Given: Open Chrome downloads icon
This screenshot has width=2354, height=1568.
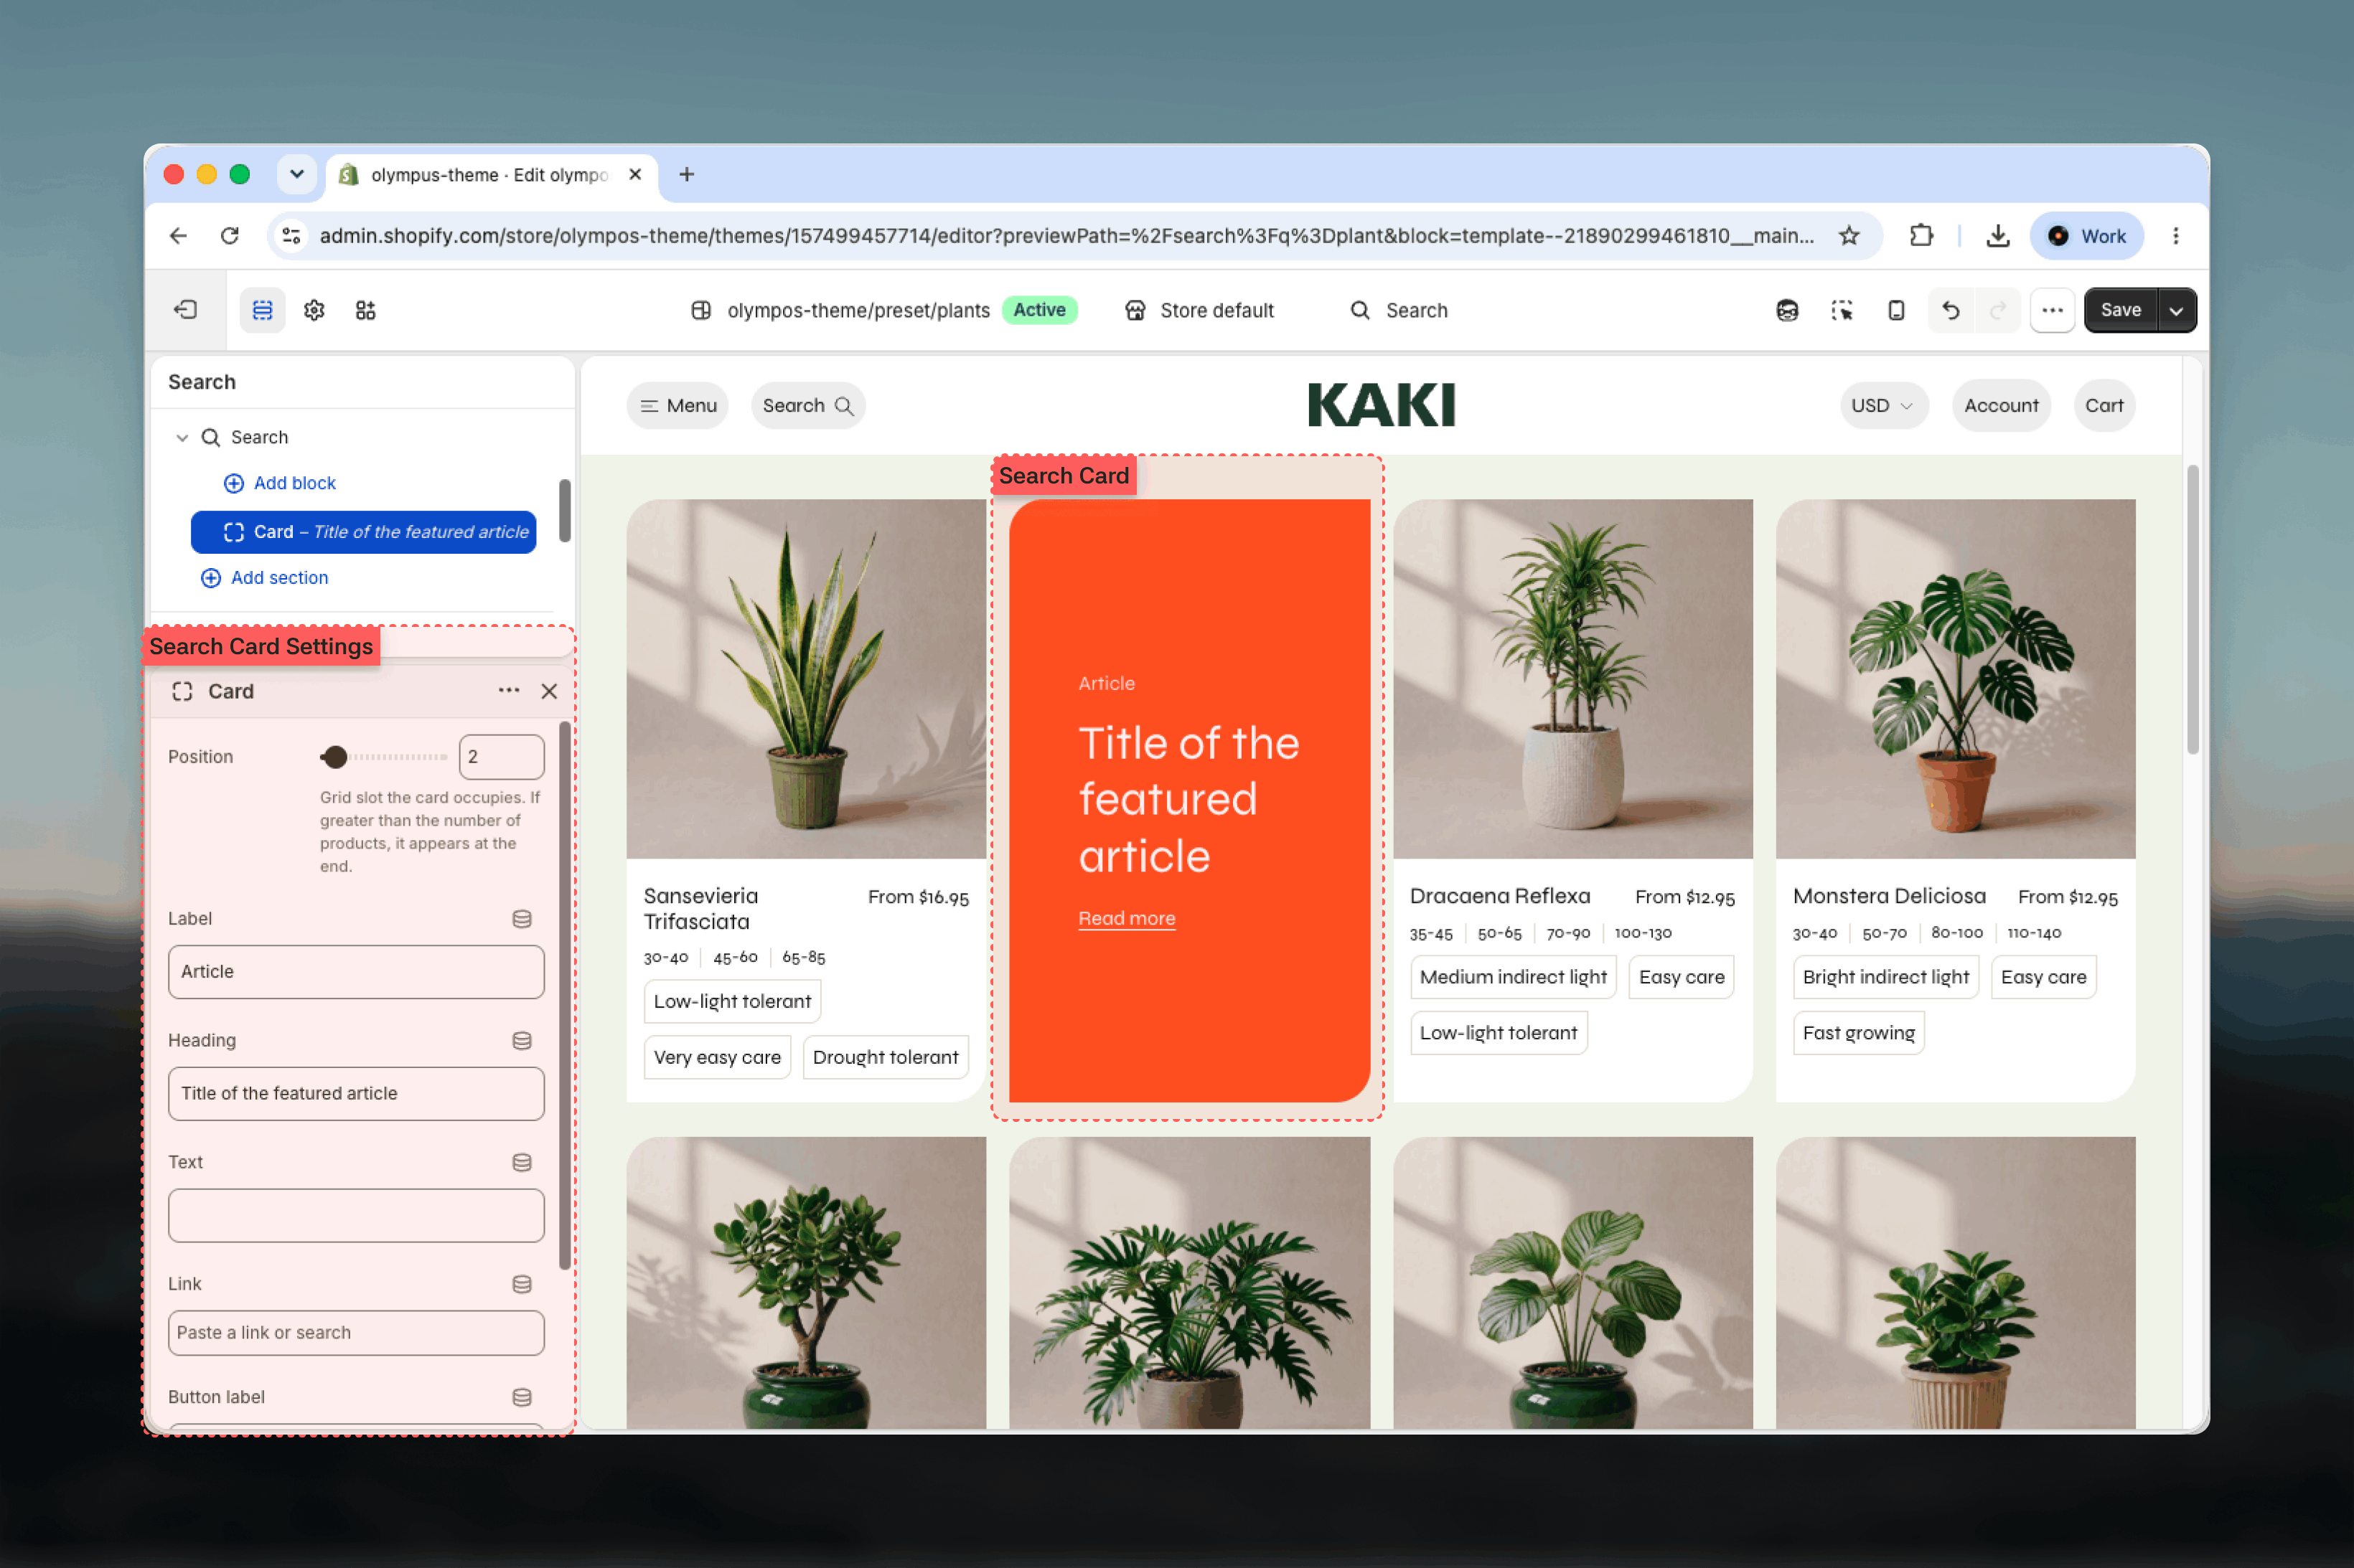Looking at the screenshot, I should click(1998, 236).
